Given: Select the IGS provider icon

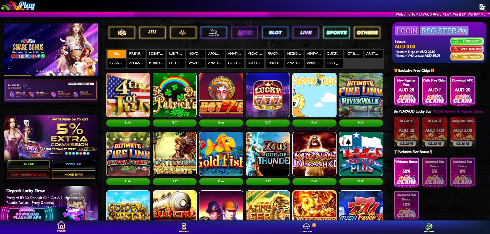Looking at the screenshot, I should (122, 33).
